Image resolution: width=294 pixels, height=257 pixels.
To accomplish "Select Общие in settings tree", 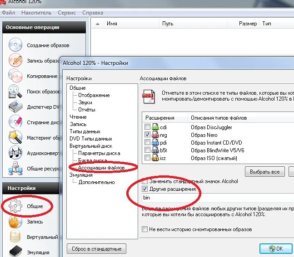I will click(77, 88).
